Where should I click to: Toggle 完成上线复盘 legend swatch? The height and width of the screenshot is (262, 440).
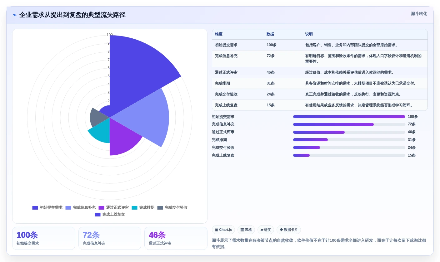click(x=97, y=215)
